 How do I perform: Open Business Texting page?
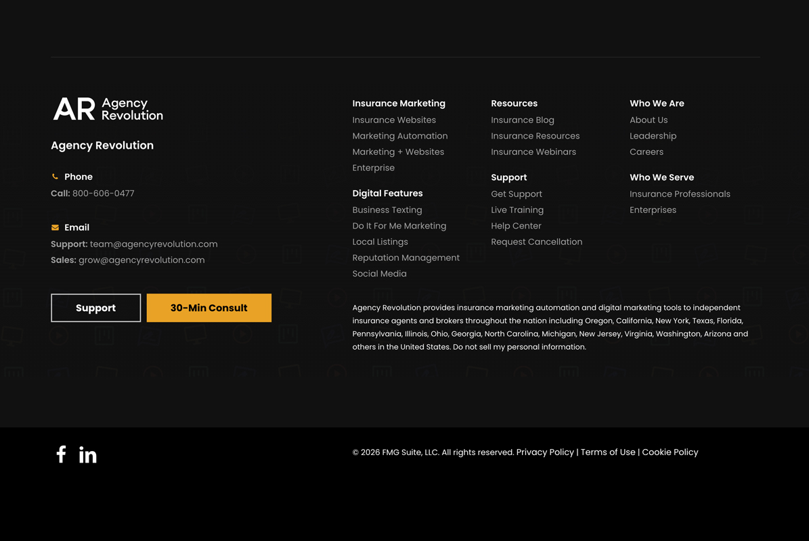tap(387, 210)
